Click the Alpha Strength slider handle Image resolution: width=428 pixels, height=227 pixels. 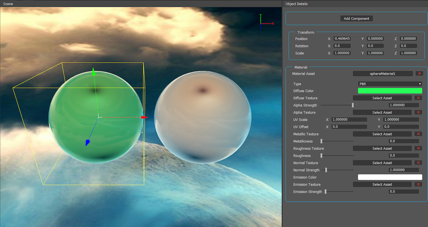[353, 105]
